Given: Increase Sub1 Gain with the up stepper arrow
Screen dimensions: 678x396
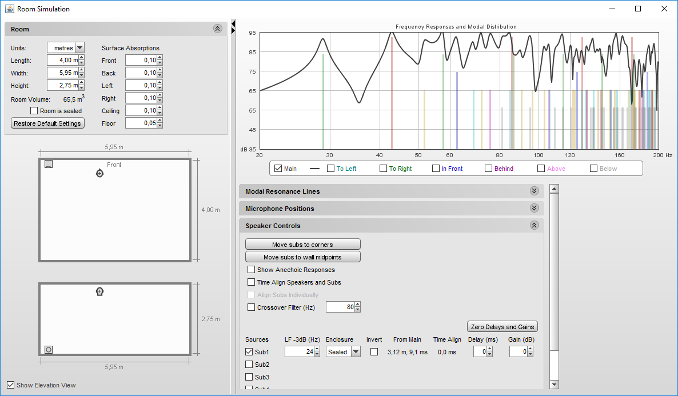Looking at the screenshot, I should pos(531,349).
